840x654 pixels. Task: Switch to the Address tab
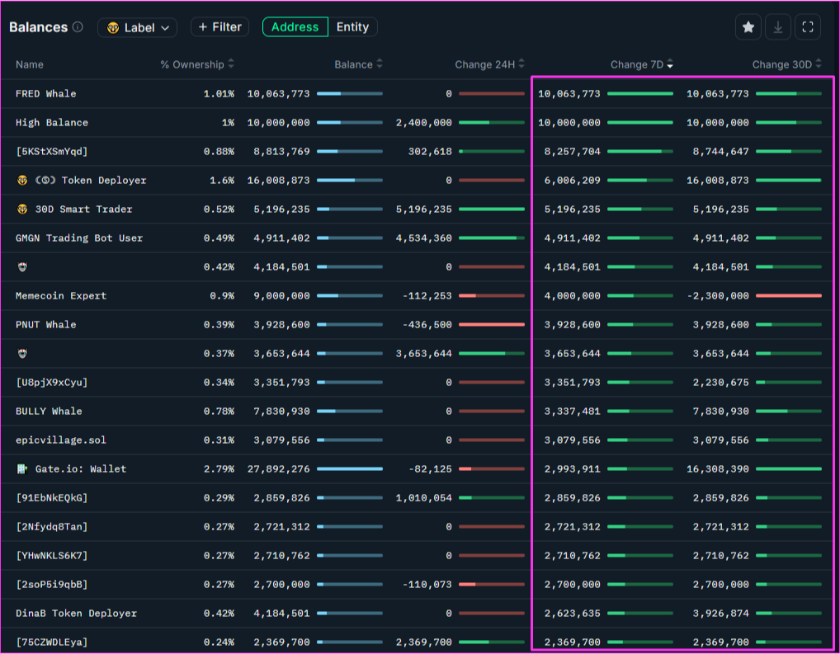(x=295, y=26)
